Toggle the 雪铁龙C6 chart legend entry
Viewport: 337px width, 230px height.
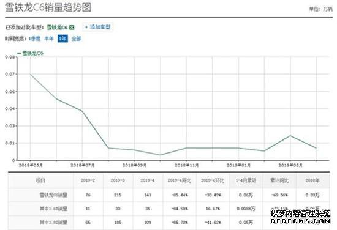point(30,53)
